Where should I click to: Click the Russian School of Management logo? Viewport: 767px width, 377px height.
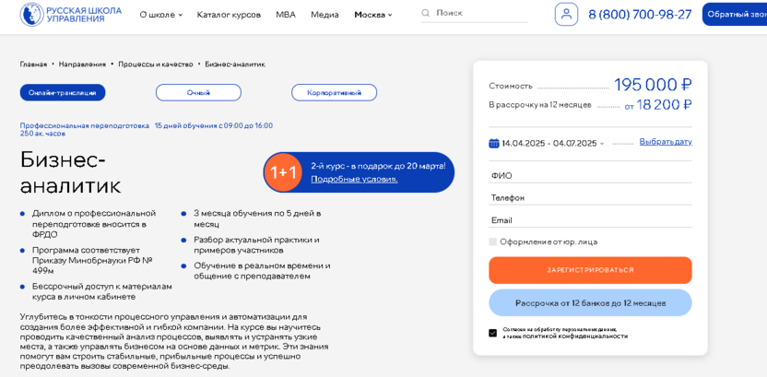[x=70, y=14]
